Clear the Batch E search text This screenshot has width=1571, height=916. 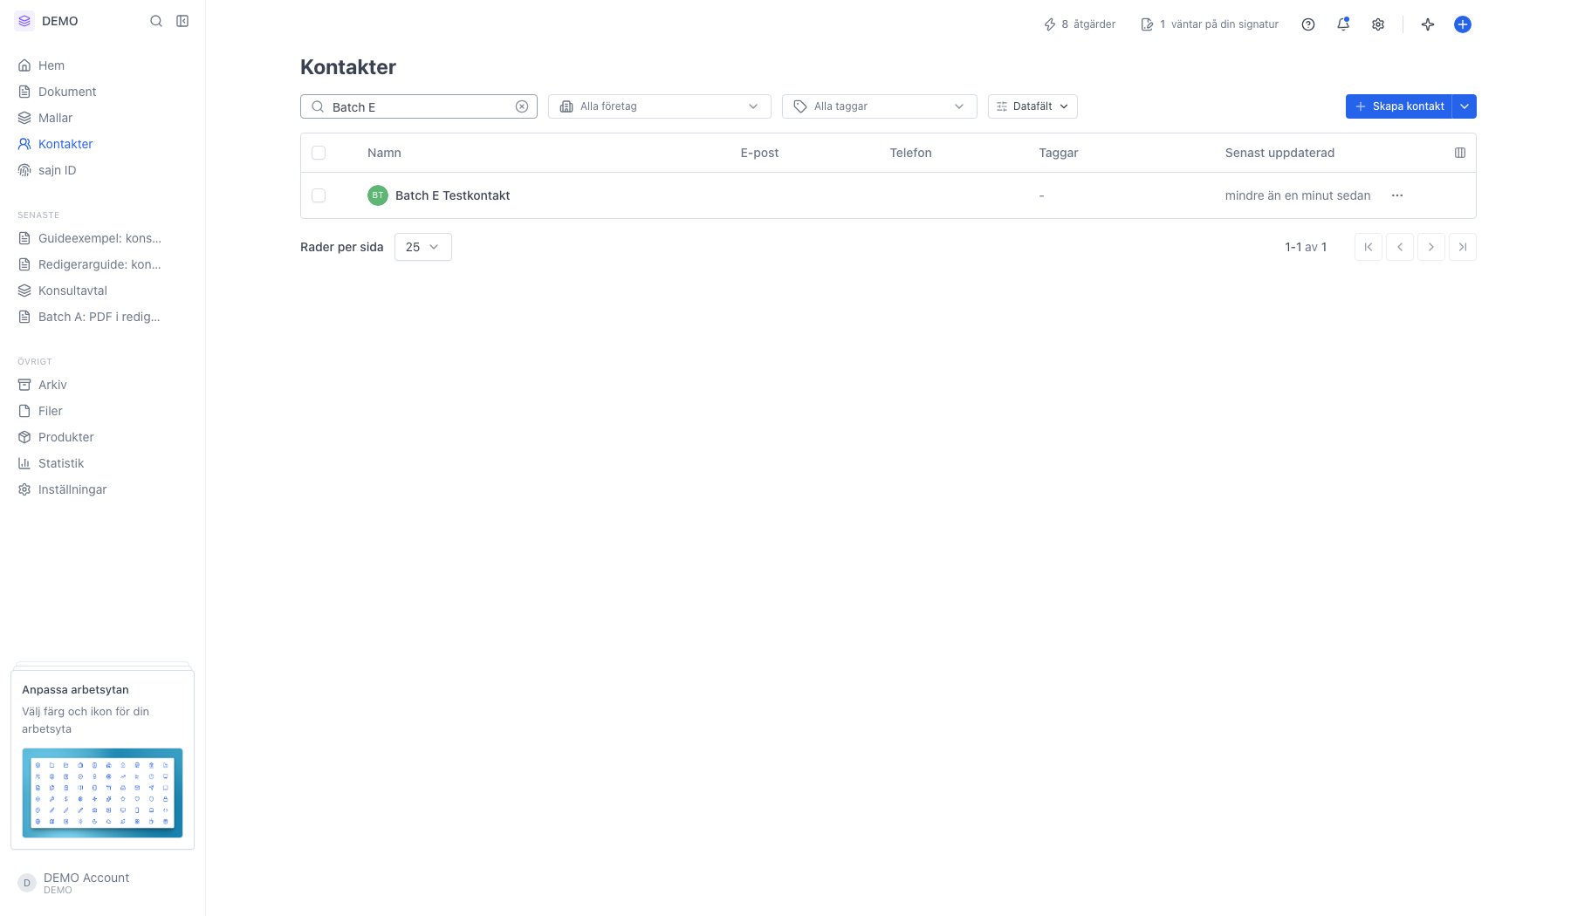tap(522, 106)
